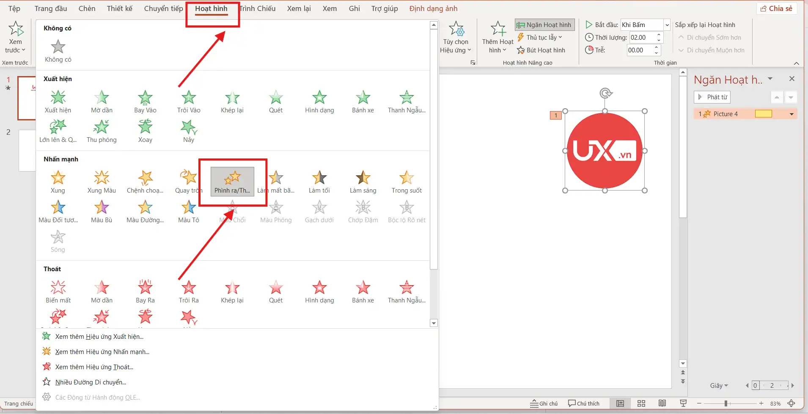
Task: Open Bút Hoạt hình animation painter
Action: tap(541, 50)
